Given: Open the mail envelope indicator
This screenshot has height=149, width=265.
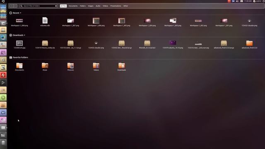Looking at the screenshot, I should pyautogui.click(x=241, y=1).
